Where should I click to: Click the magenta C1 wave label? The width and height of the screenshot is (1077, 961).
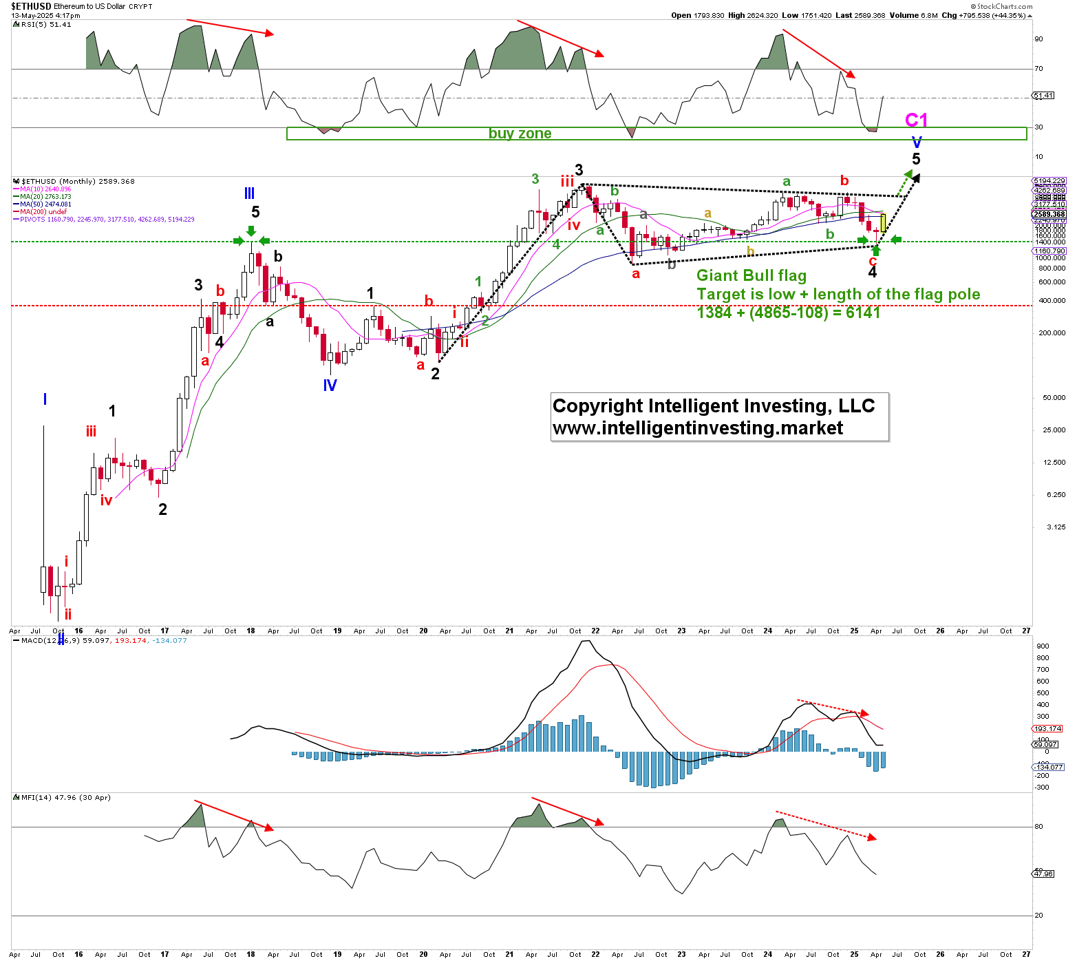pos(916,120)
